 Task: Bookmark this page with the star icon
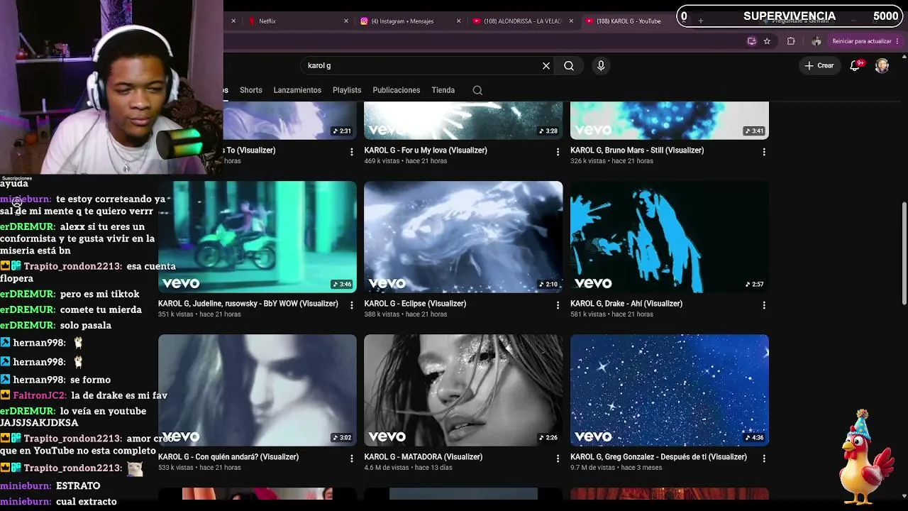click(767, 41)
